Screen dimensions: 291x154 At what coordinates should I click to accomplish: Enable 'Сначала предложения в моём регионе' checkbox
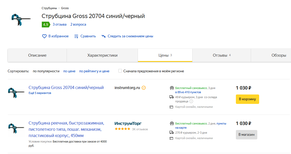coord(120,71)
